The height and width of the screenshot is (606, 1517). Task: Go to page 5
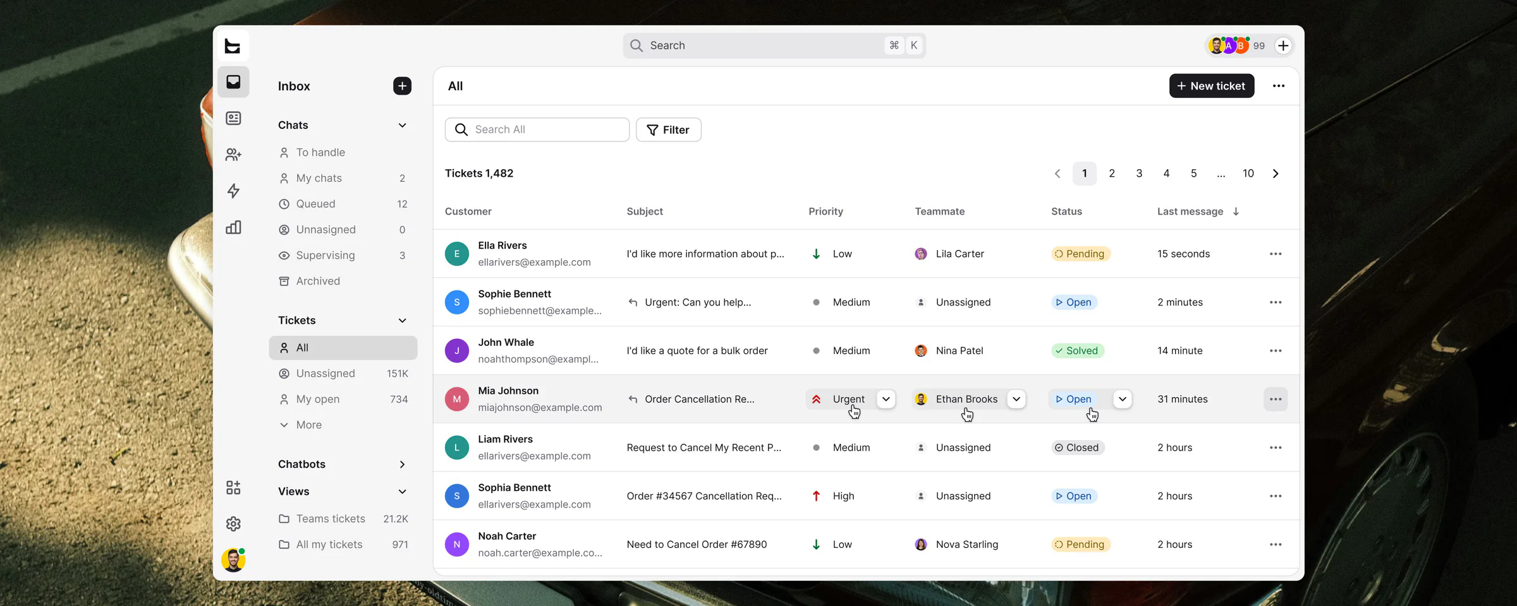coord(1193,174)
